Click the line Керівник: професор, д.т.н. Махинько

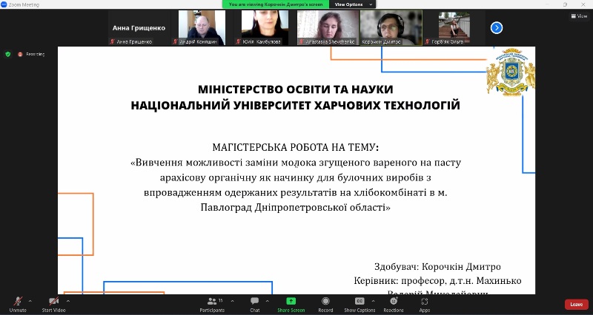437,281
